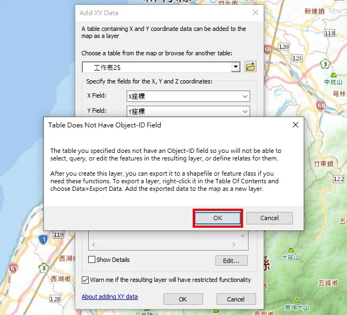Click OK in the Object-ID warning dialog
This screenshot has width=347, height=315.
(218, 218)
